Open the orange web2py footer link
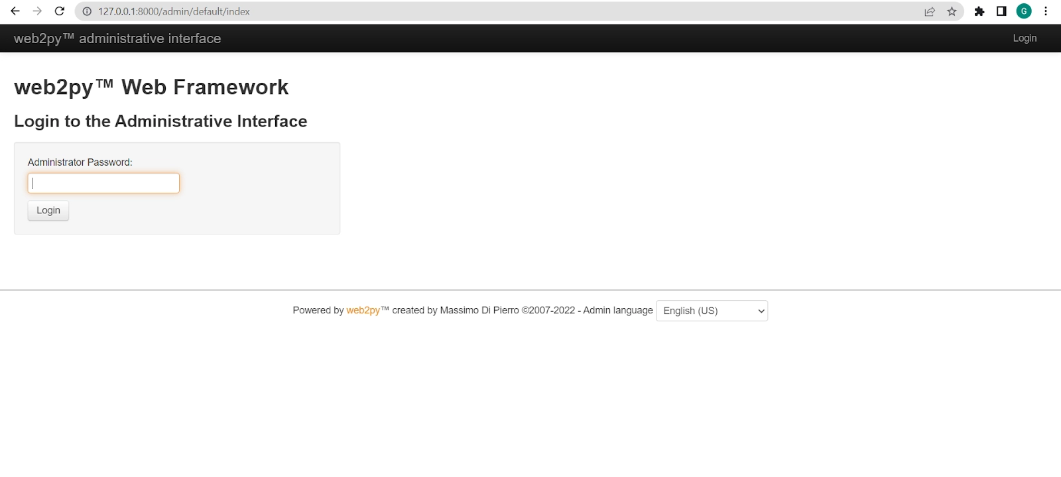This screenshot has width=1061, height=477. point(363,310)
